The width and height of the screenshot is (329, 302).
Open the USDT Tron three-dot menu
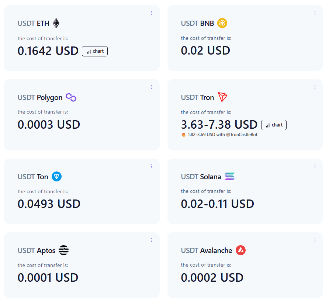coord(315,87)
